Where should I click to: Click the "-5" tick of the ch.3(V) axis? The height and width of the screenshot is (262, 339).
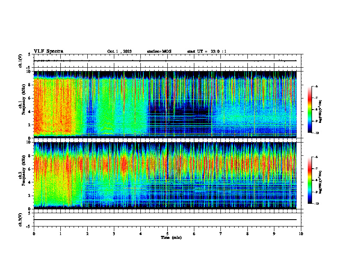coord(29,226)
